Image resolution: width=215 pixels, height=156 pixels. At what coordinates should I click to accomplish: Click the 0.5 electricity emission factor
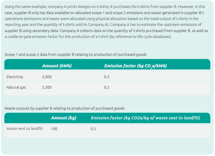[x=107, y=77]
